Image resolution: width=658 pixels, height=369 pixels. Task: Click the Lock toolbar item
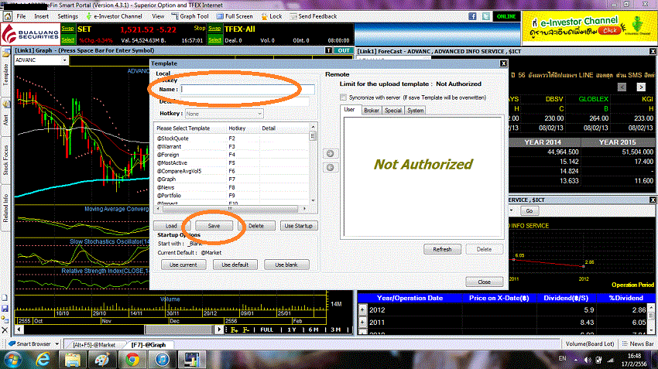[272, 16]
